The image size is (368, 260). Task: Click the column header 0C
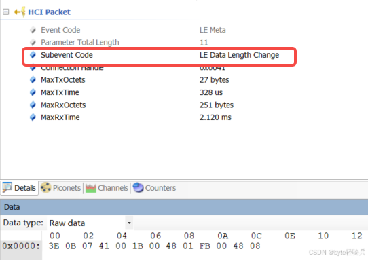coord(256,236)
